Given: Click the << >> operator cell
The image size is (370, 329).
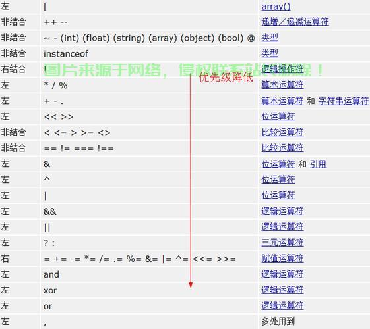Looking at the screenshot, I should point(149,116).
